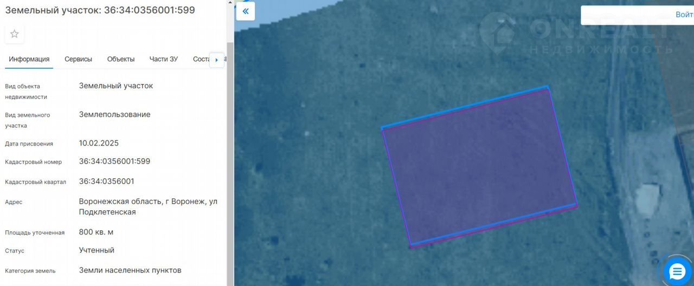Click the Учтенный status value
The image size is (694, 286).
[x=97, y=250]
